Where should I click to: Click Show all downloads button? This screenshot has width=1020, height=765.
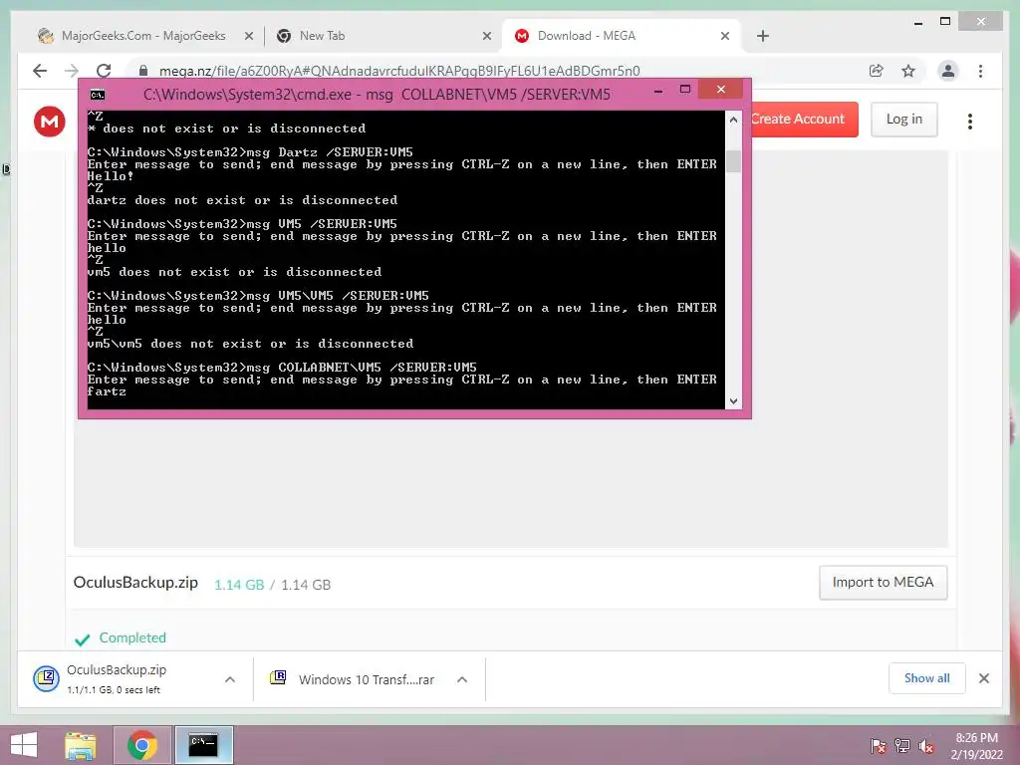click(926, 678)
